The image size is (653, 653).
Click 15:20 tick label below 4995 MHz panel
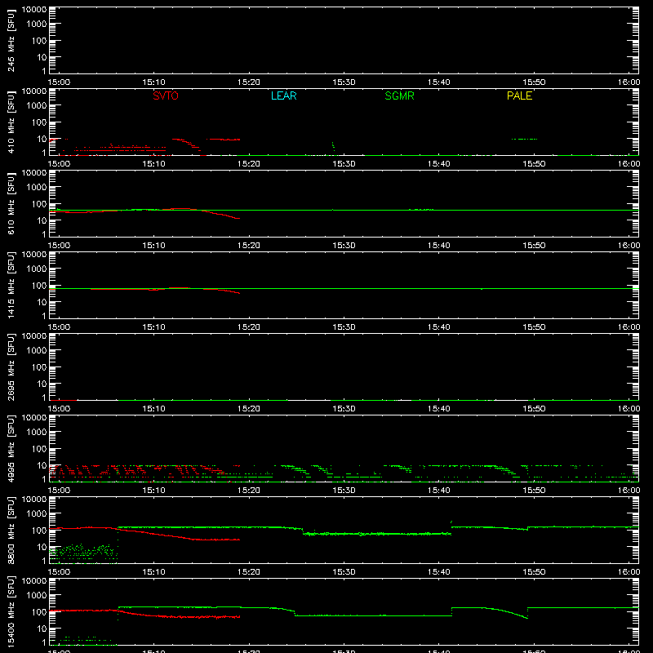pos(249,491)
